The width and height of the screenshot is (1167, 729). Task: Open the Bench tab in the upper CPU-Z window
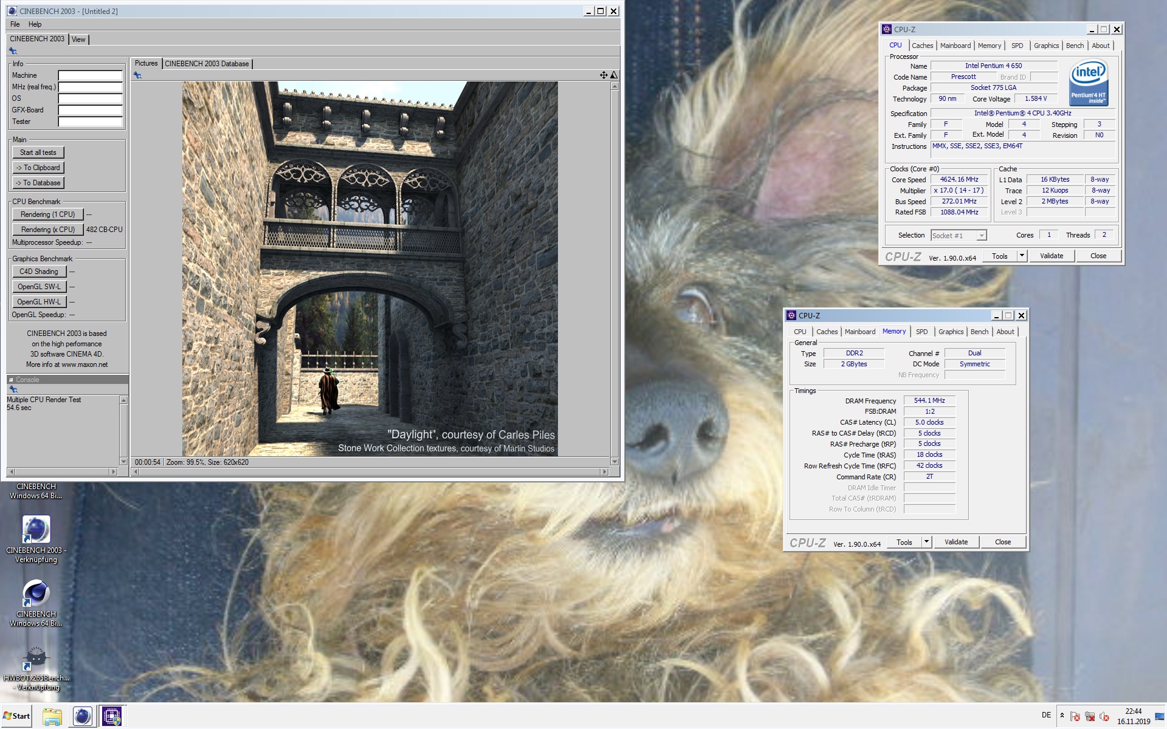tap(1075, 46)
